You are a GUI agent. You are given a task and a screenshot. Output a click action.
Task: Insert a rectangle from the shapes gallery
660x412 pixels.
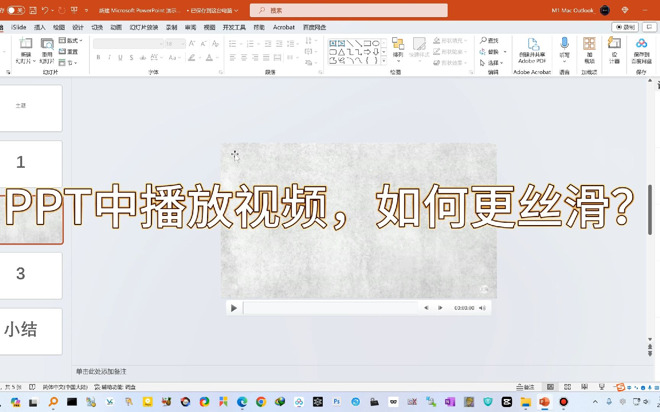click(x=367, y=43)
